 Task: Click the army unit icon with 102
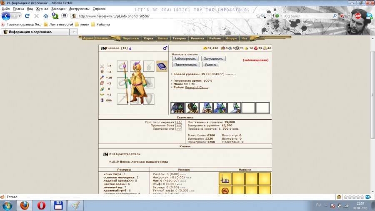click(177, 108)
